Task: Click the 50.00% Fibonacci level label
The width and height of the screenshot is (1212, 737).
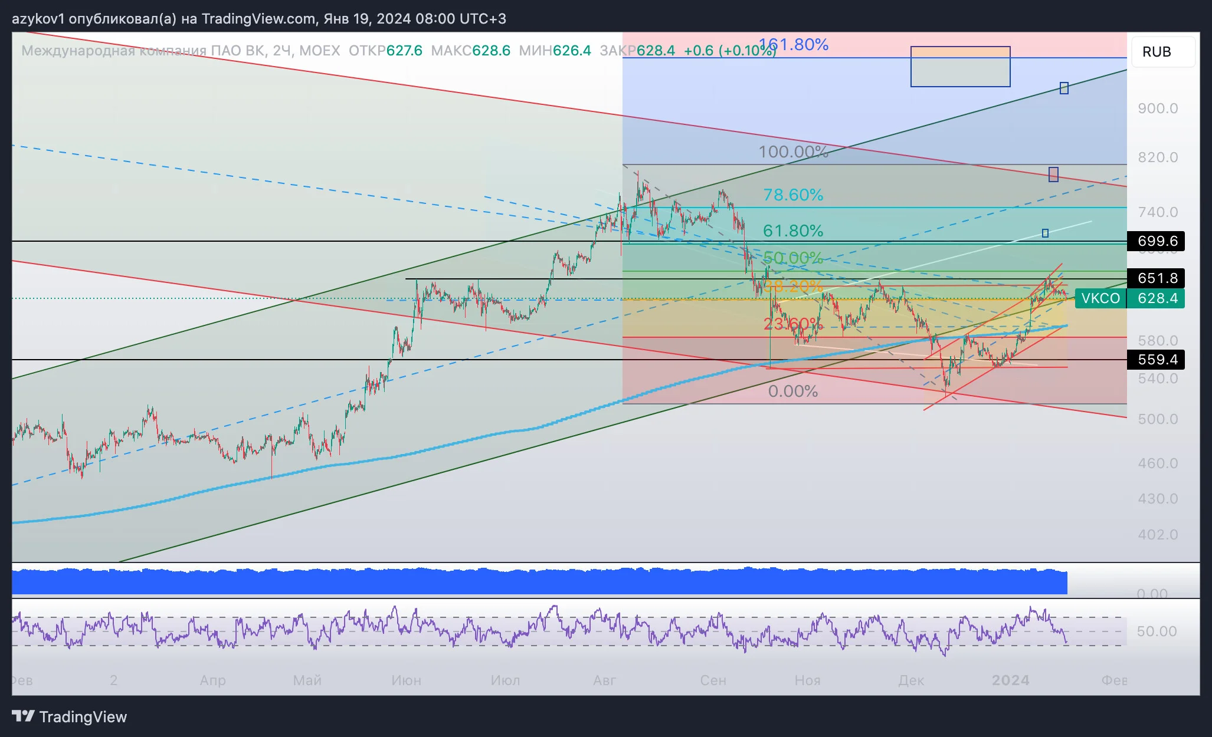Action: [793, 258]
